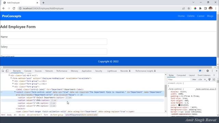
Task: Open the Performance tab
Action: [62, 71]
